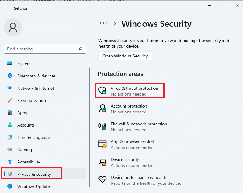Click the Device security laptop icon
This screenshot has width=243, height=193.
coord(102,162)
